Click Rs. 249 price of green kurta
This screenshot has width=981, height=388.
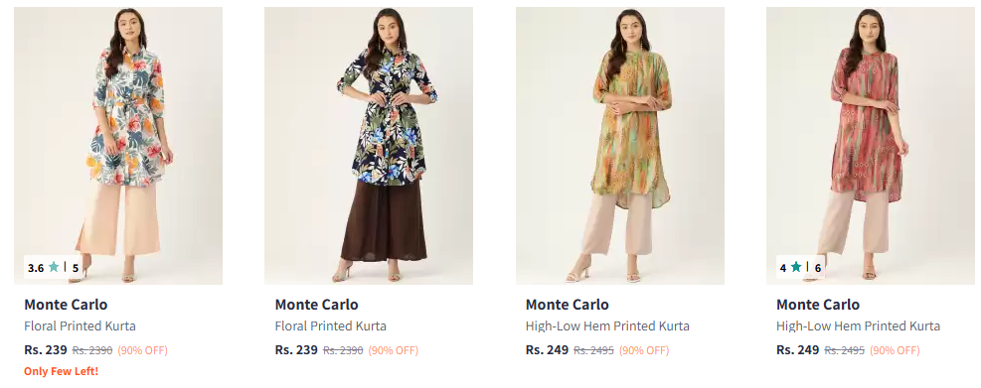click(x=548, y=350)
